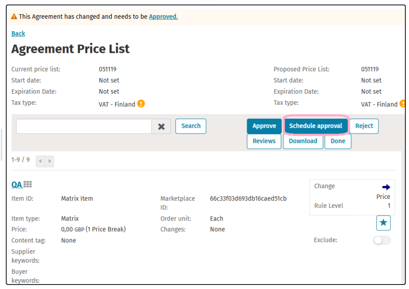Screen dimensions: 409x289
Task: Go to previous page of results
Action: (x=40, y=161)
